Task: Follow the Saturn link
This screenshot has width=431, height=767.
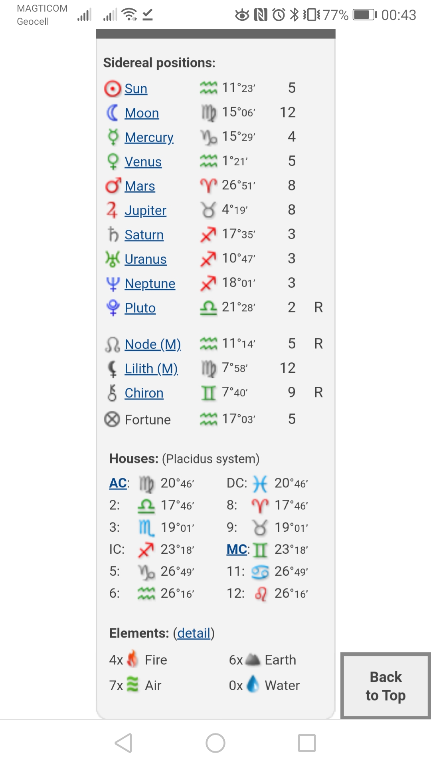Action: (144, 235)
